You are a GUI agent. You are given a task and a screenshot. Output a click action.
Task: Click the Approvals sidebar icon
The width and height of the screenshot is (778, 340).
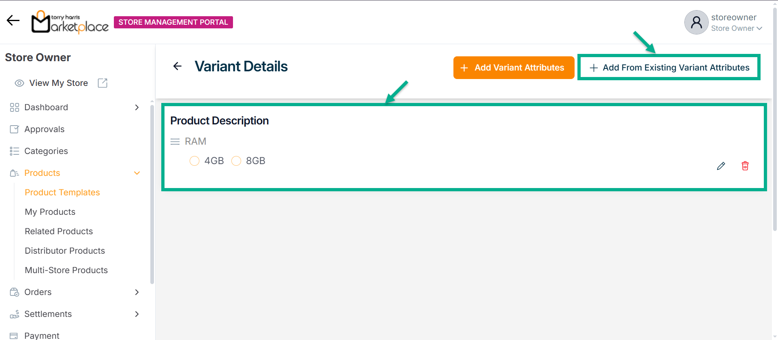click(x=14, y=129)
